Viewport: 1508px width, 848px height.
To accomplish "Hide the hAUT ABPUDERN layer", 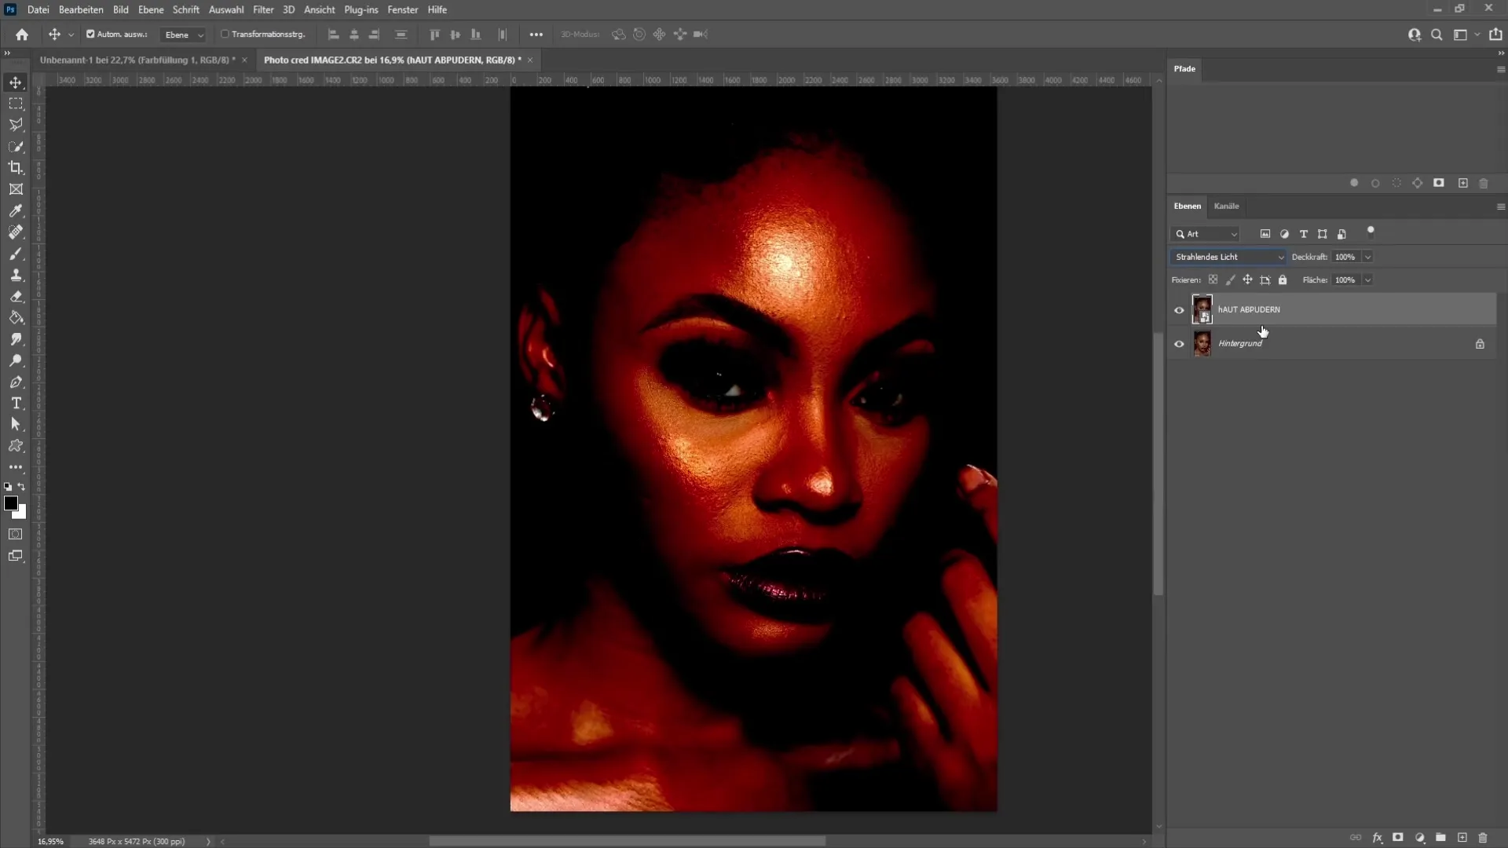I will click(1179, 310).
